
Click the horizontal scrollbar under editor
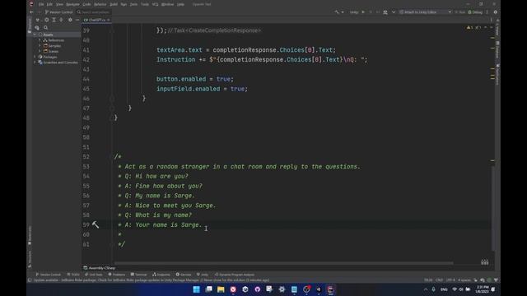coord(284,263)
